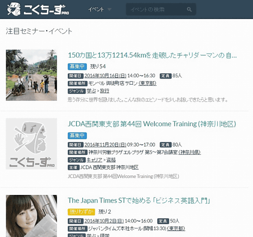Click the (東京都) link for モンベル venue
The width and height of the screenshot is (253, 237).
[x=147, y=83]
